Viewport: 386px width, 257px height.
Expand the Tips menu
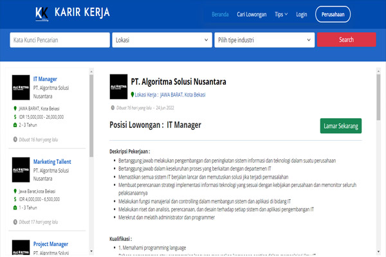click(x=281, y=13)
